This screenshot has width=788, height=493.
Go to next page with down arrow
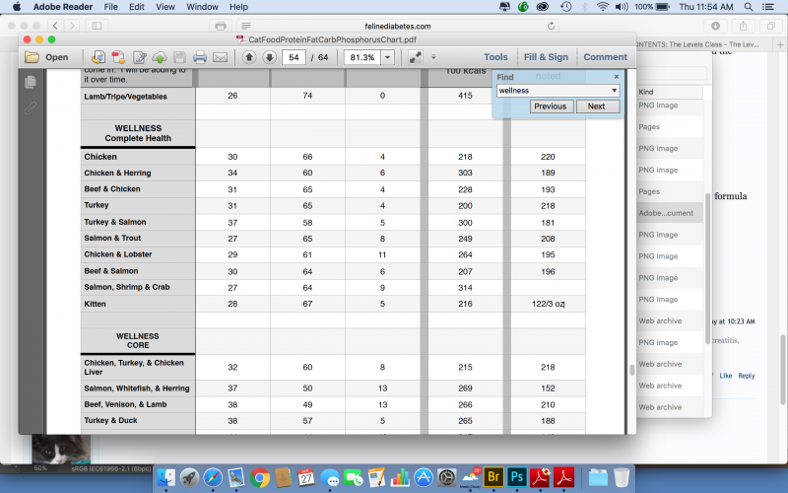click(269, 57)
